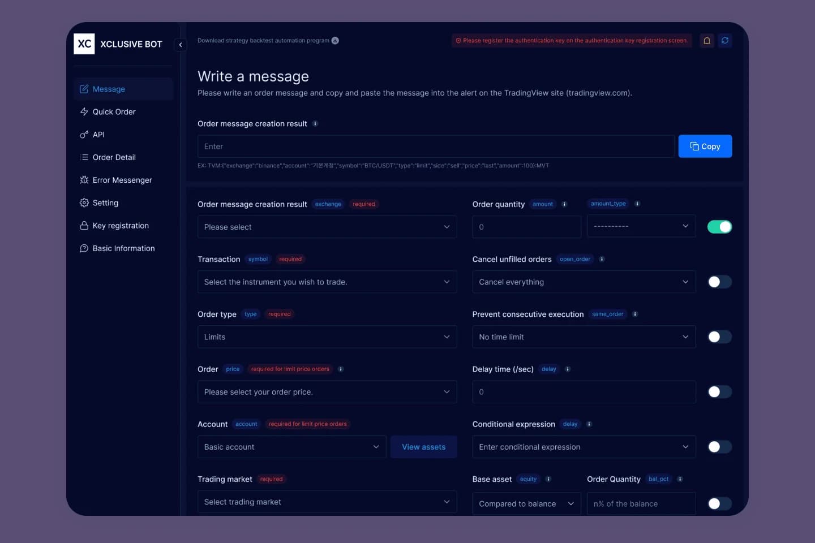Navigate to Basic Information
Screen dimensions: 815x543
(123, 248)
